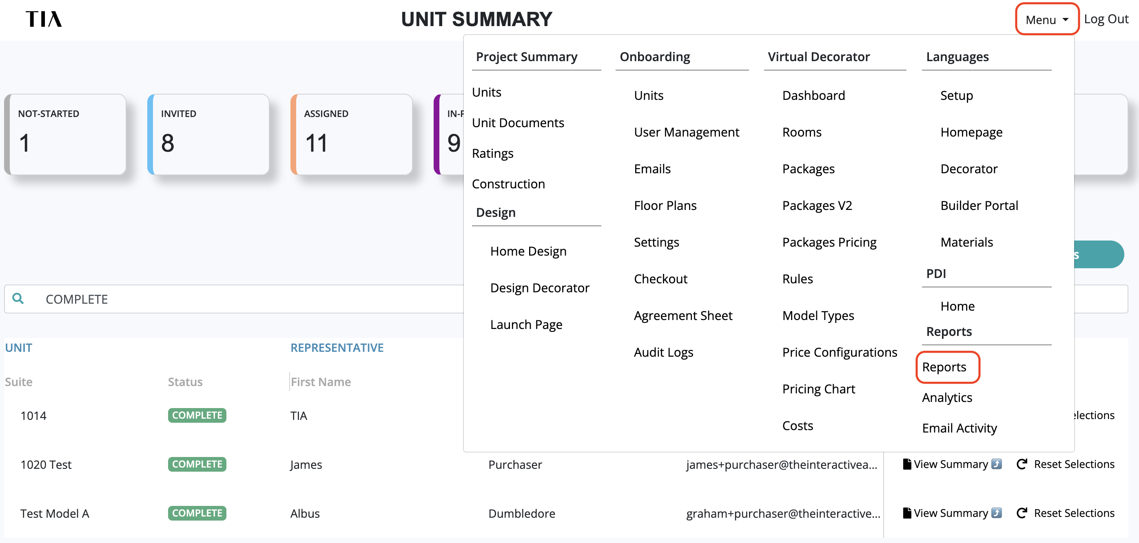Open Packages menu item

click(808, 168)
